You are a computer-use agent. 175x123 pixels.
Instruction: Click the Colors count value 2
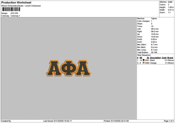pos(169,5)
